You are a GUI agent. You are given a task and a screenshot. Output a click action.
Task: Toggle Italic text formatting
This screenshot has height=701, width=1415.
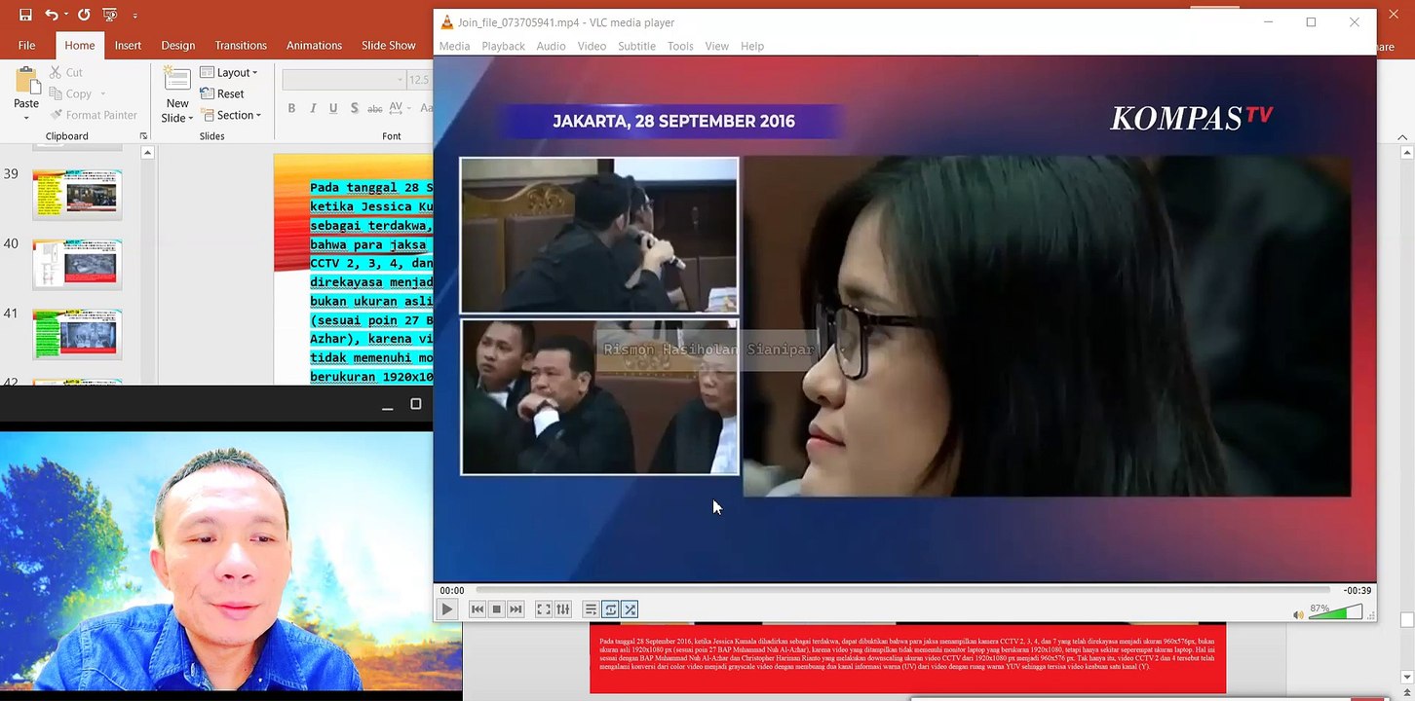pyautogui.click(x=313, y=108)
